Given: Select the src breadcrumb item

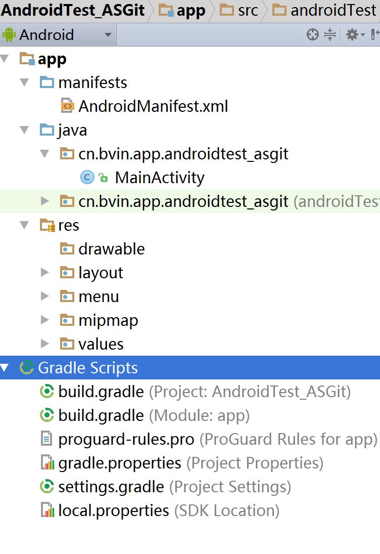Looking at the screenshot, I should pyautogui.click(x=241, y=10).
